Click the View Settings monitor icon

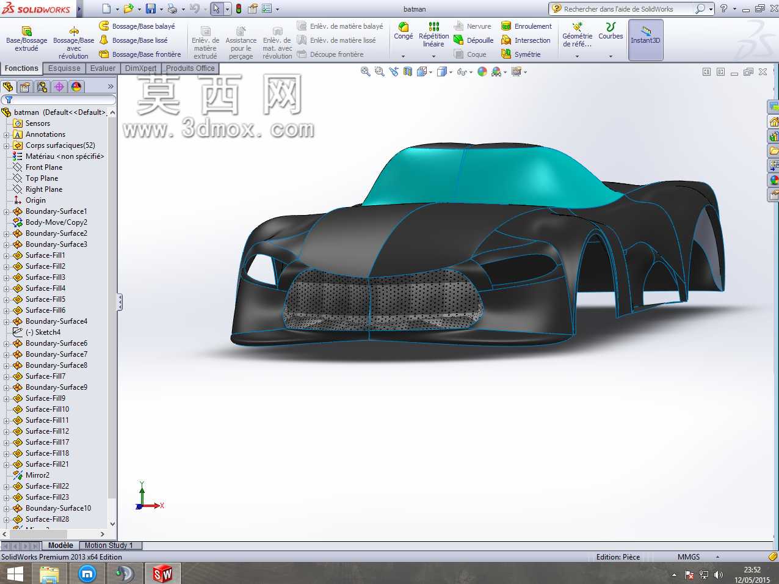pyautogui.click(x=516, y=71)
